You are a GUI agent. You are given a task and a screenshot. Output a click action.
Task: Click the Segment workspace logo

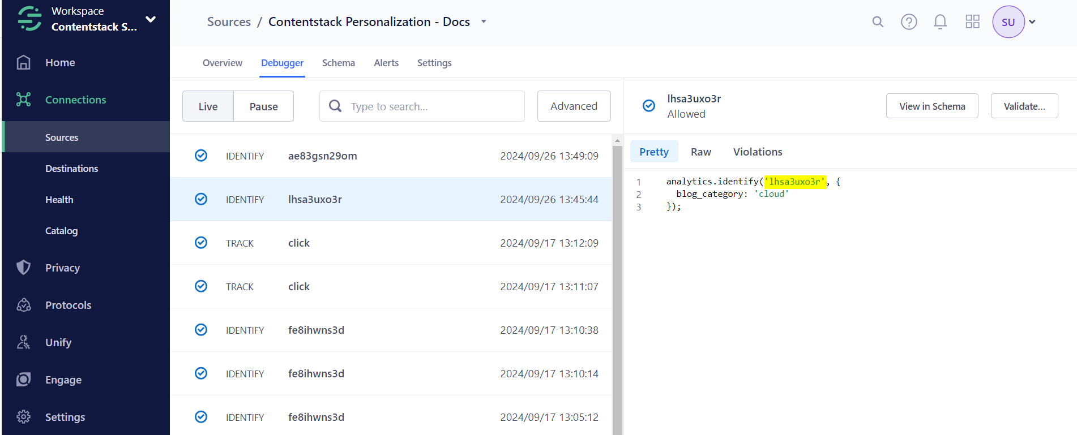[29, 19]
